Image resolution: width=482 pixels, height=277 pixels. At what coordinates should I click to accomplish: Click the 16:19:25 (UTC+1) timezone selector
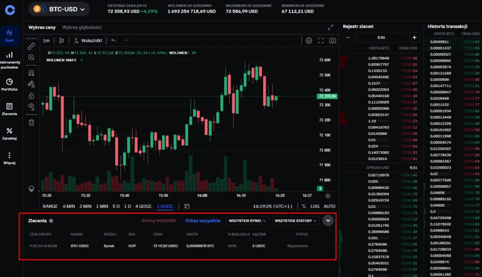tap(273, 206)
